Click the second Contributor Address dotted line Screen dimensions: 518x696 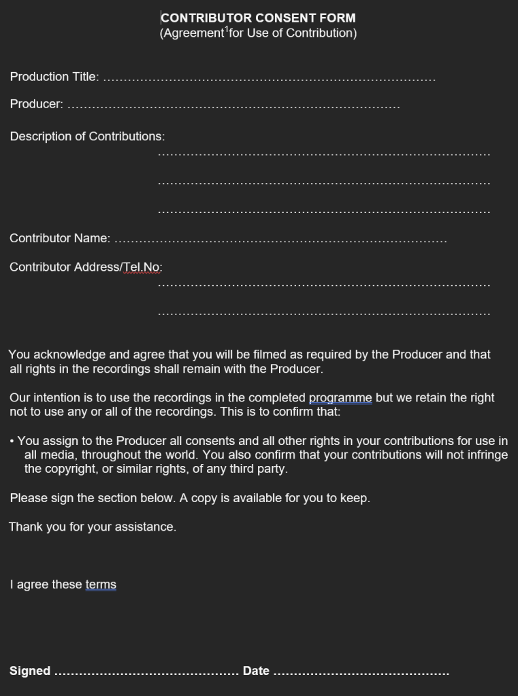tap(323, 314)
